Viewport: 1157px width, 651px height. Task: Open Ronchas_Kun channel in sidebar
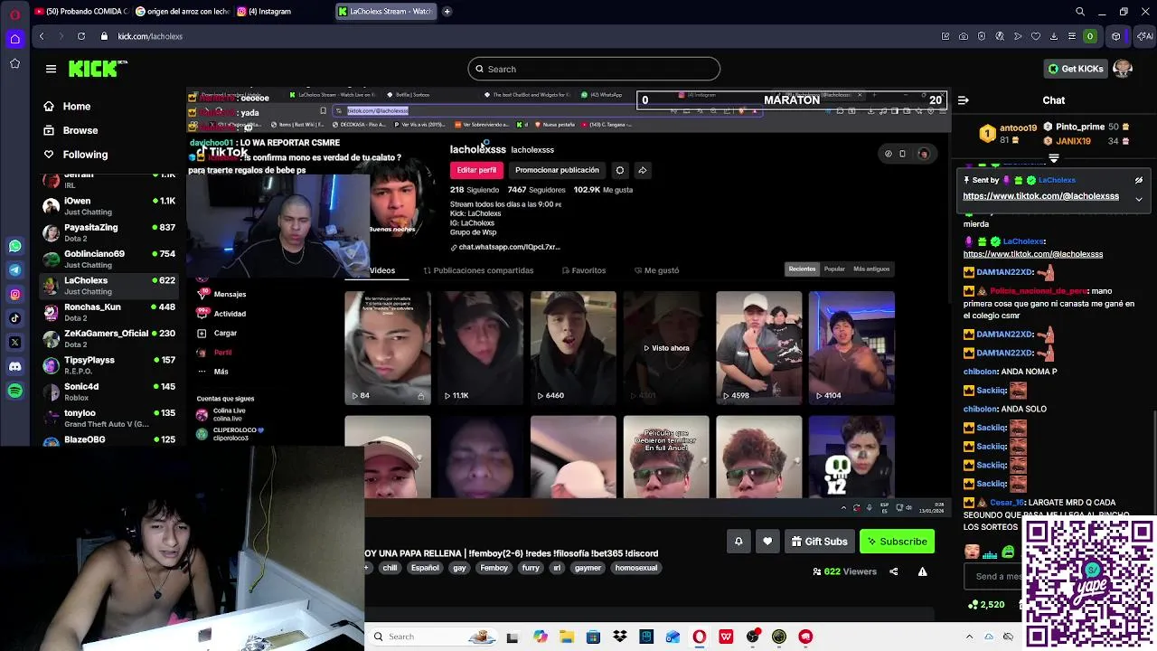tap(109, 312)
